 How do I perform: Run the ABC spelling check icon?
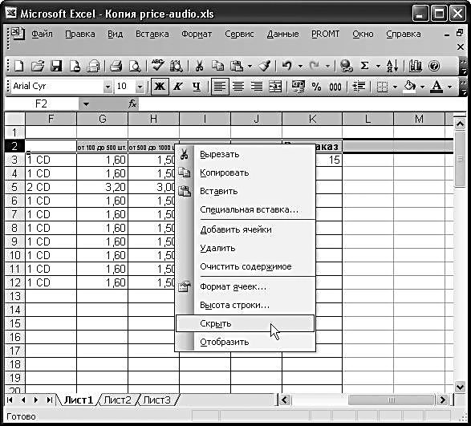pos(157,65)
